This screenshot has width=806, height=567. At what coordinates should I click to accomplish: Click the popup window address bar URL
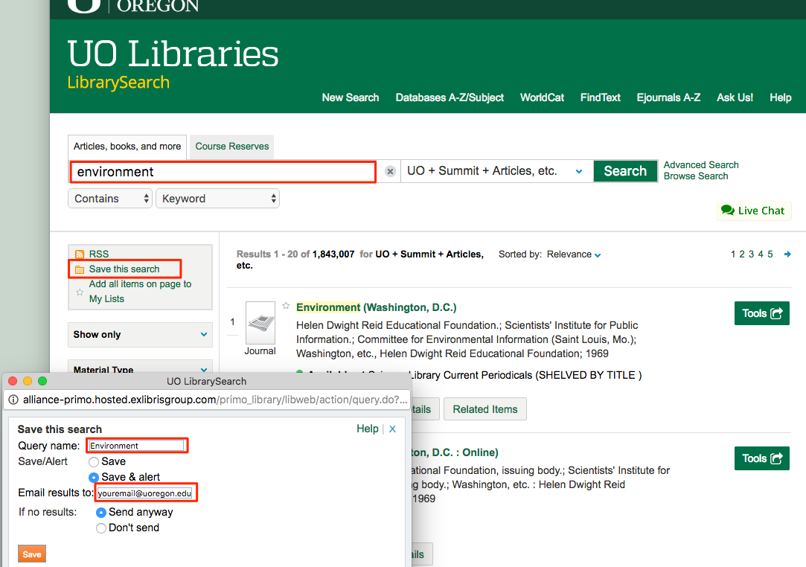coord(215,400)
